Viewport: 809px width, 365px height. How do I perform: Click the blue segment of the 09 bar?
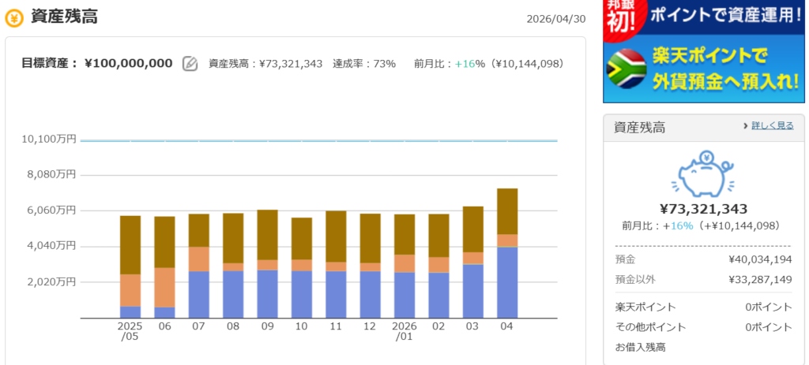[267, 293]
